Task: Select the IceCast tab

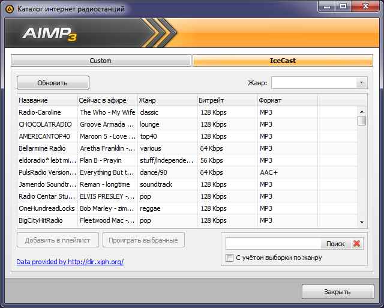Action: (x=283, y=61)
